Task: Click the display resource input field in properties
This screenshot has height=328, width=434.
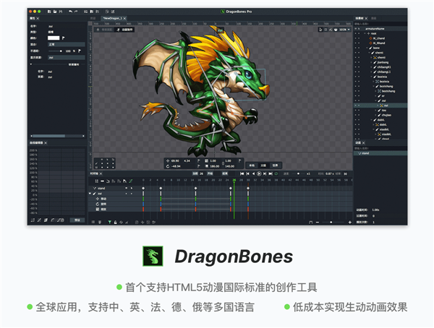Action: coord(67,58)
